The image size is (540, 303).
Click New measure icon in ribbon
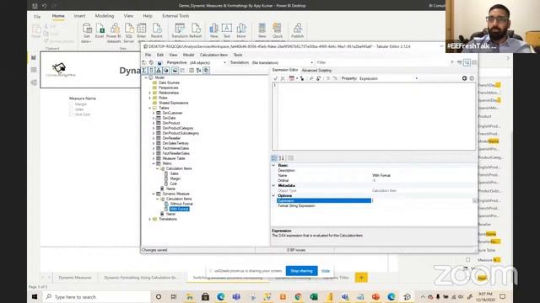click(262, 31)
